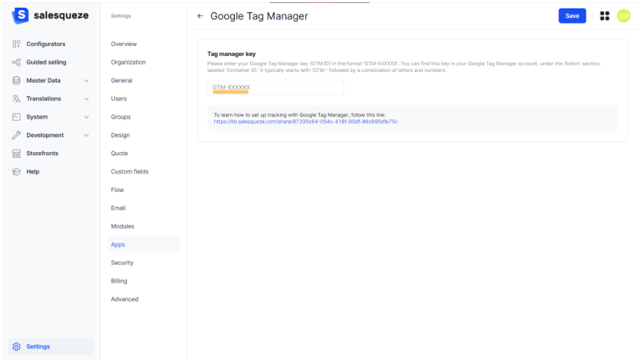Open the Quote settings page
The height and width of the screenshot is (361, 644).
119,153
